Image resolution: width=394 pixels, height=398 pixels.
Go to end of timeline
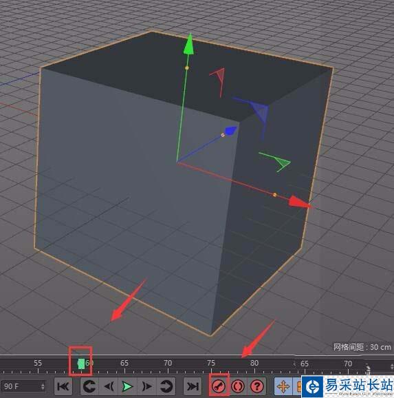click(193, 386)
